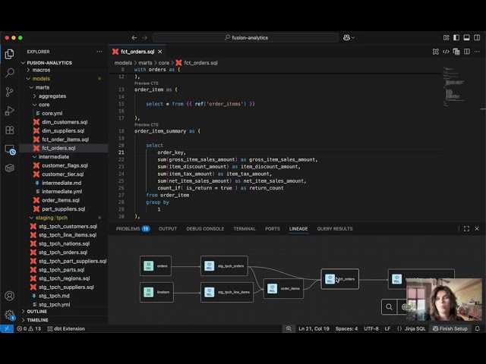486x364 pixels.
Task: Open the Accounts menu icon
Action: point(10,296)
